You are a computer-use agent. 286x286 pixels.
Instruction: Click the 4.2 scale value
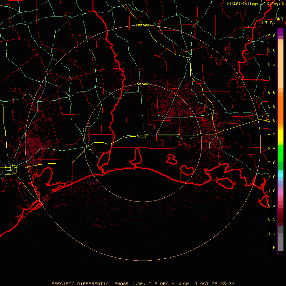pyautogui.click(x=272, y=135)
